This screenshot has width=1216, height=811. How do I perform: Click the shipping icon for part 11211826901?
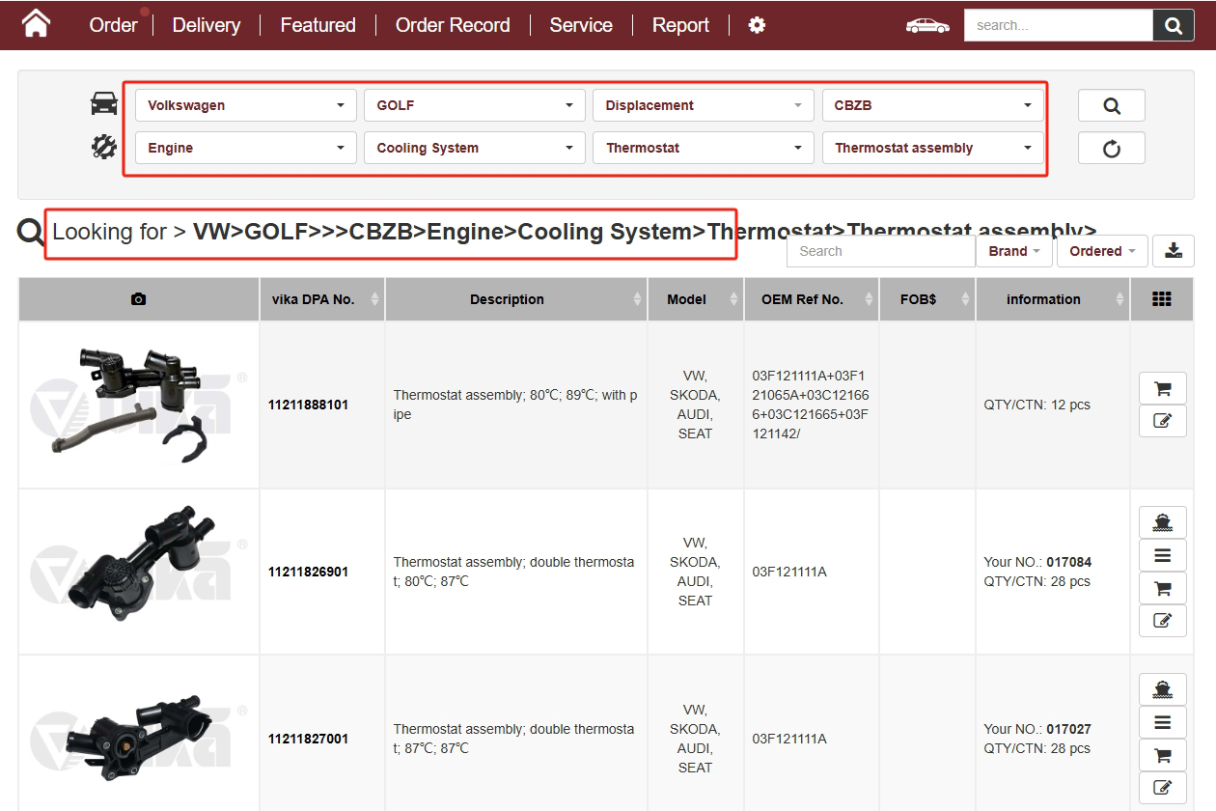point(1162,521)
